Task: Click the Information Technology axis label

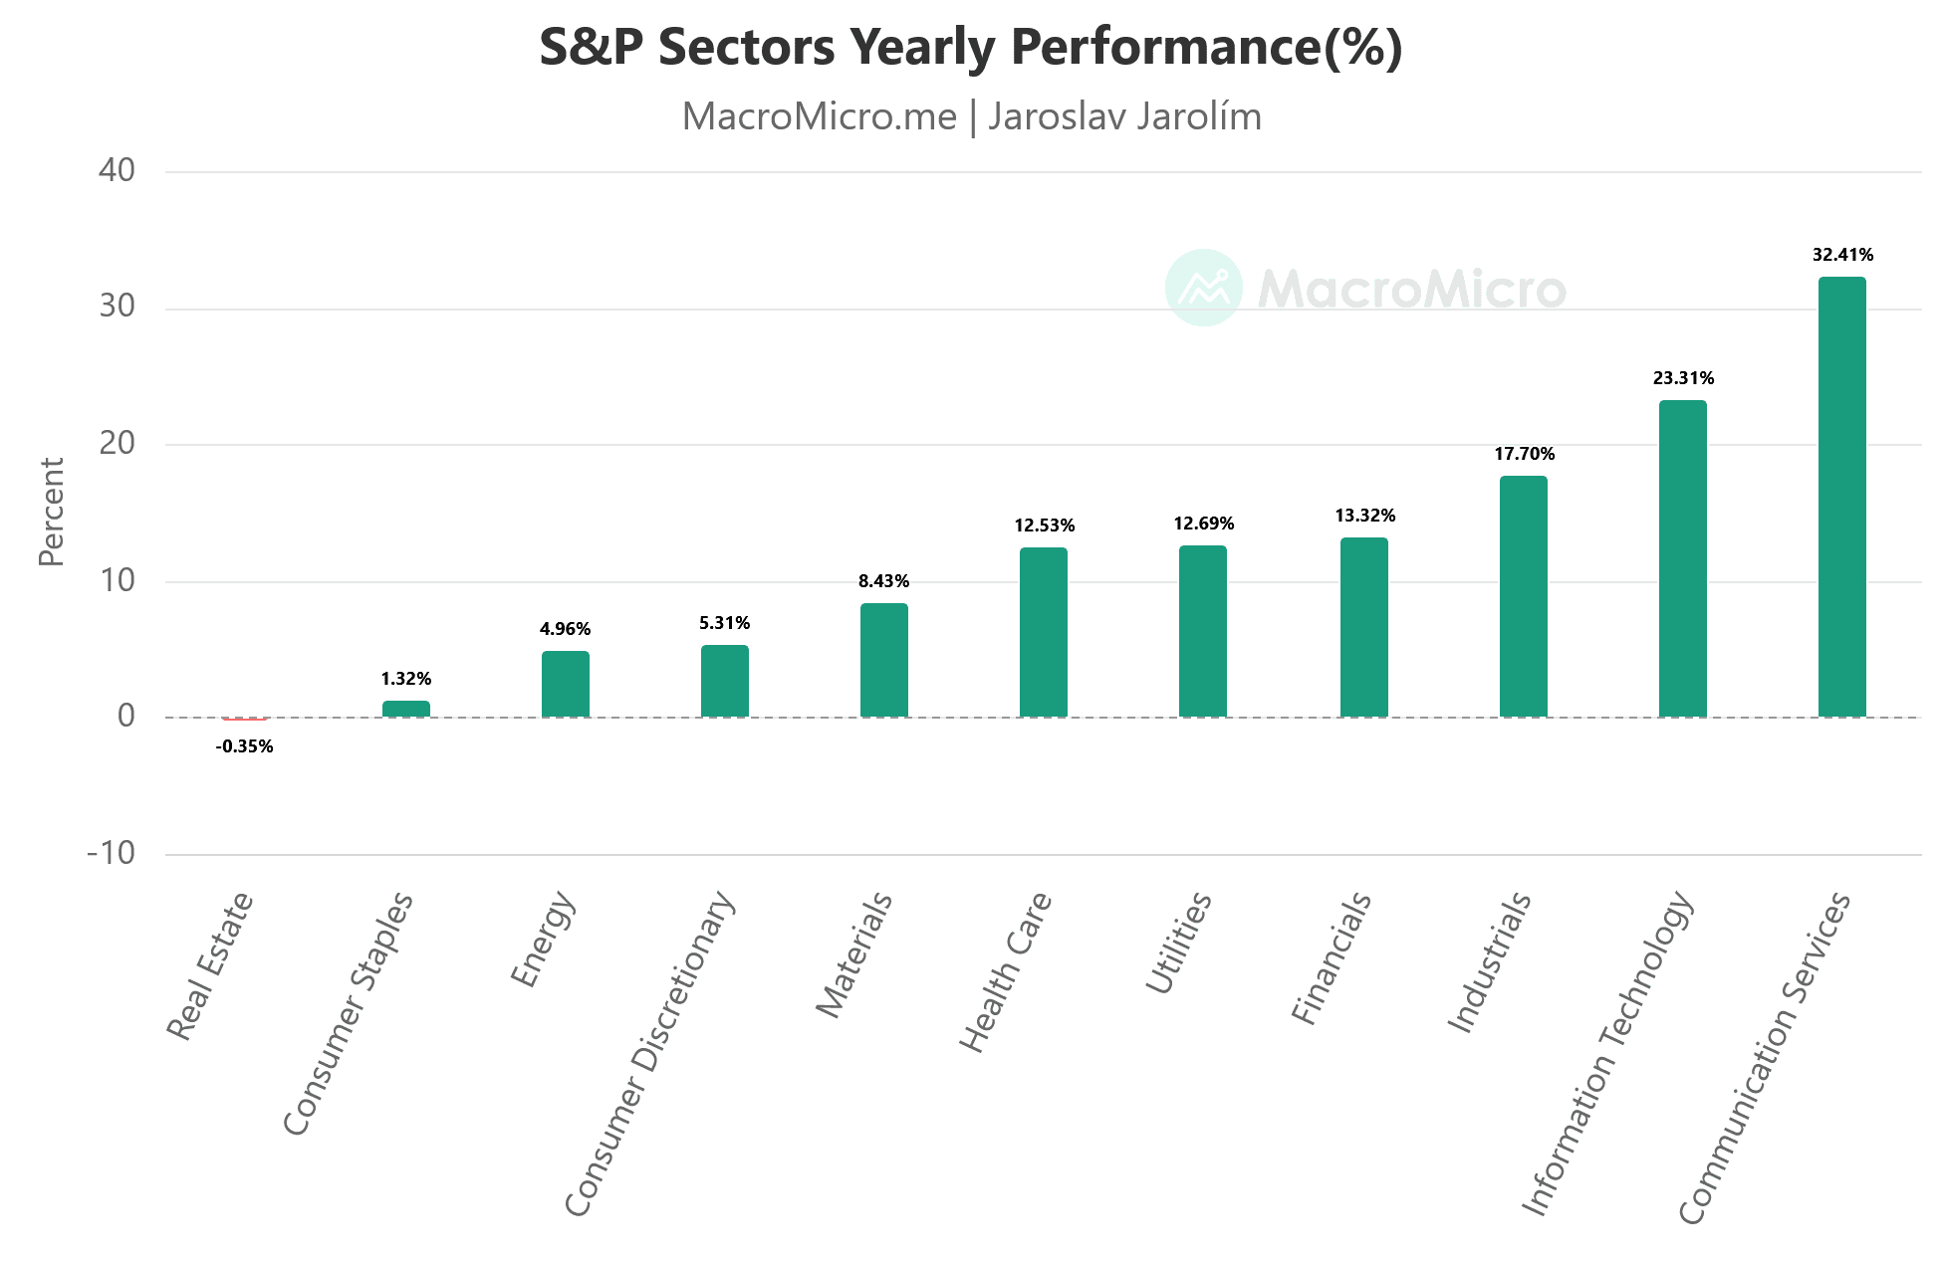Action: (x=1607, y=1053)
